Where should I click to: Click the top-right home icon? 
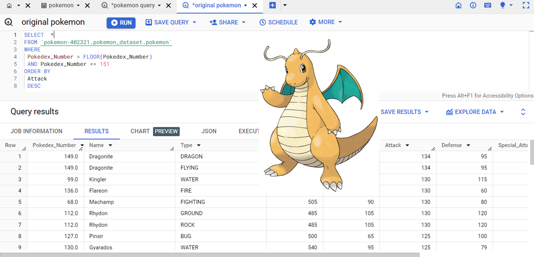458,5
